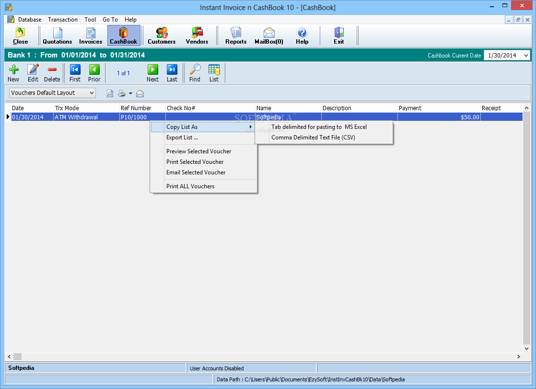This screenshot has height=389, width=536.
Task: Click the email envelope icon
Action: pyautogui.click(x=140, y=93)
